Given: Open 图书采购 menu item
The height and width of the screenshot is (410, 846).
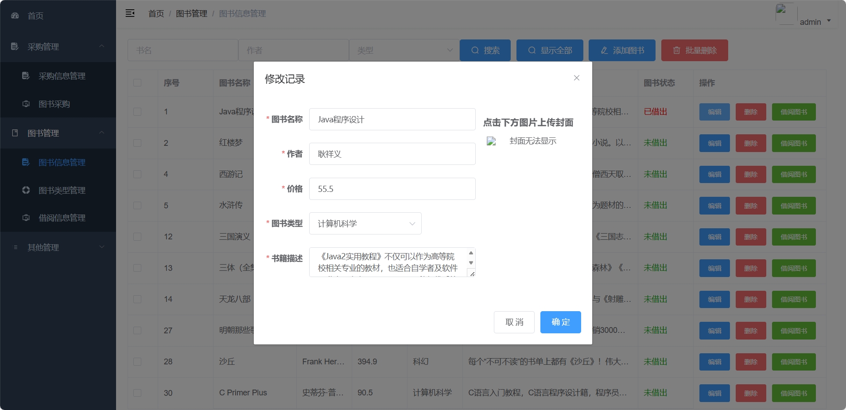Looking at the screenshot, I should coord(58,104).
